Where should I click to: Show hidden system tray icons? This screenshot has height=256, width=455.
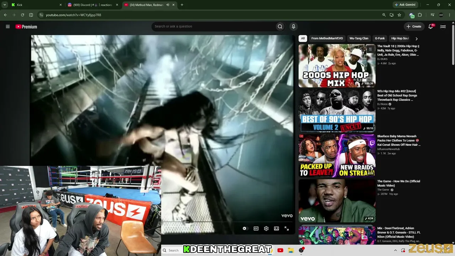(x=395, y=250)
